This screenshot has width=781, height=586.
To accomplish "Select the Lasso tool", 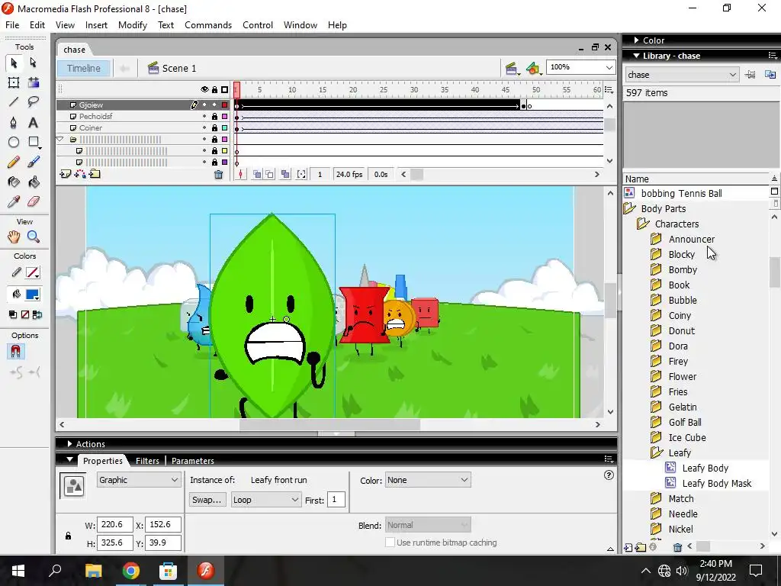I will point(34,103).
